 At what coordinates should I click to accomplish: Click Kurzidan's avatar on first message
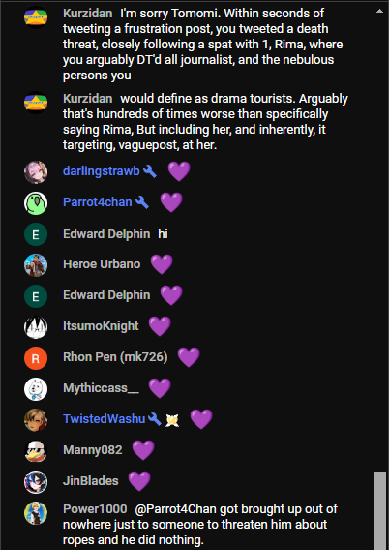click(36, 17)
